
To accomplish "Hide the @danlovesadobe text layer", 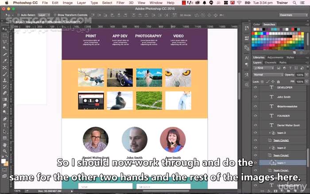I will click(x=256, y=106).
